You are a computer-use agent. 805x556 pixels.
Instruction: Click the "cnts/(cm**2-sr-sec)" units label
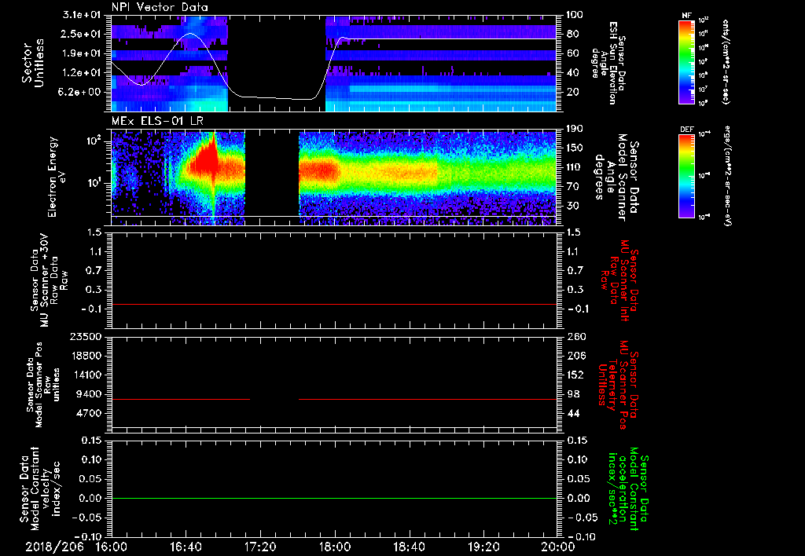point(726,61)
